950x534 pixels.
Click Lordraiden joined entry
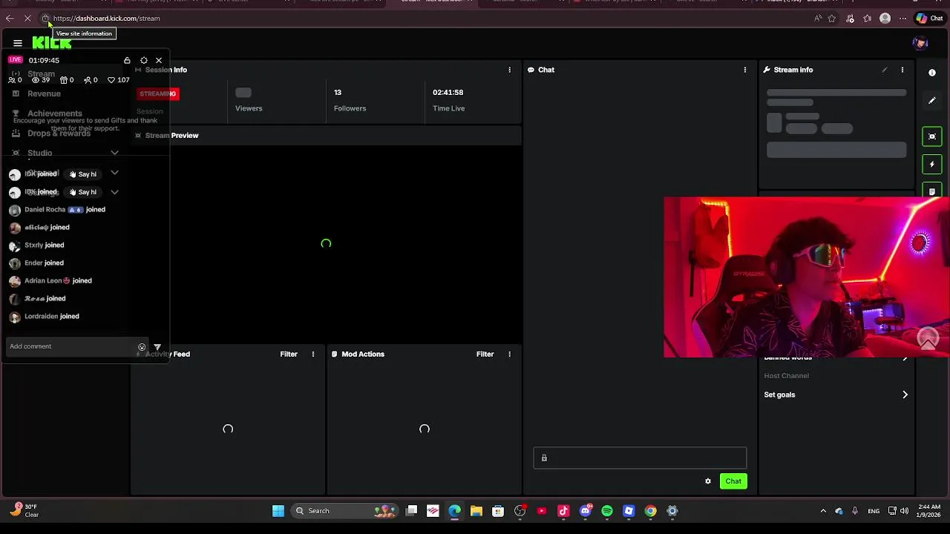tap(44, 317)
